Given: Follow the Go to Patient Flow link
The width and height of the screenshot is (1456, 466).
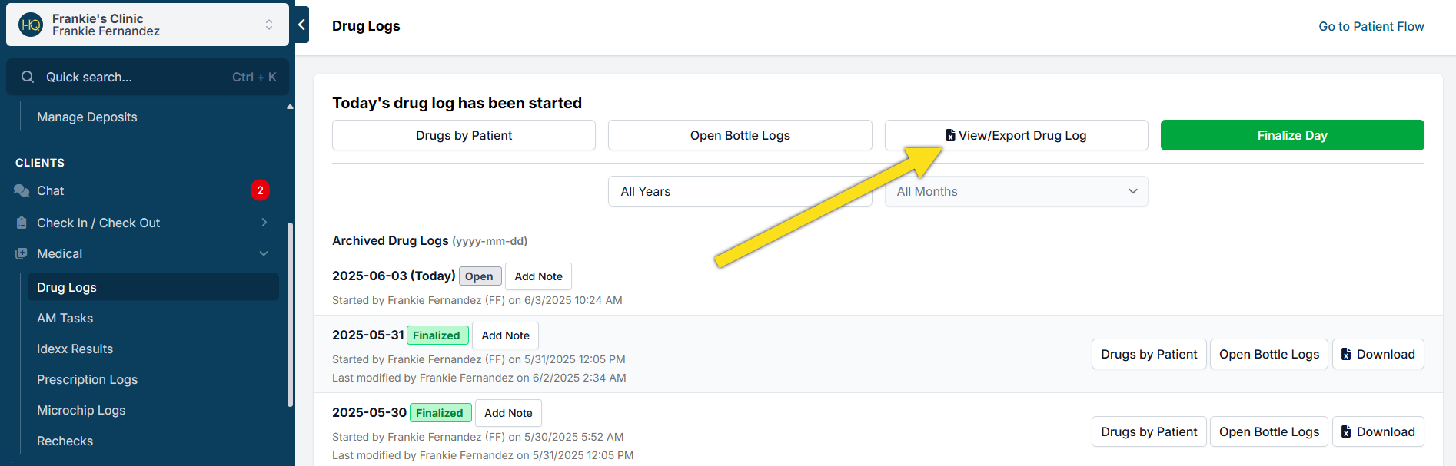Looking at the screenshot, I should [1371, 26].
